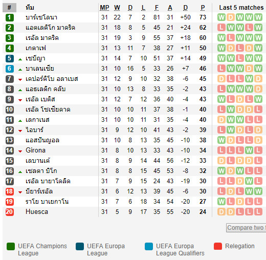Sort table by W wins column

click(117, 8)
